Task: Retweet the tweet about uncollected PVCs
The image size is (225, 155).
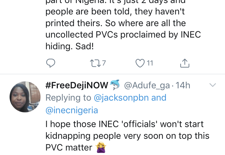Action: (95, 63)
